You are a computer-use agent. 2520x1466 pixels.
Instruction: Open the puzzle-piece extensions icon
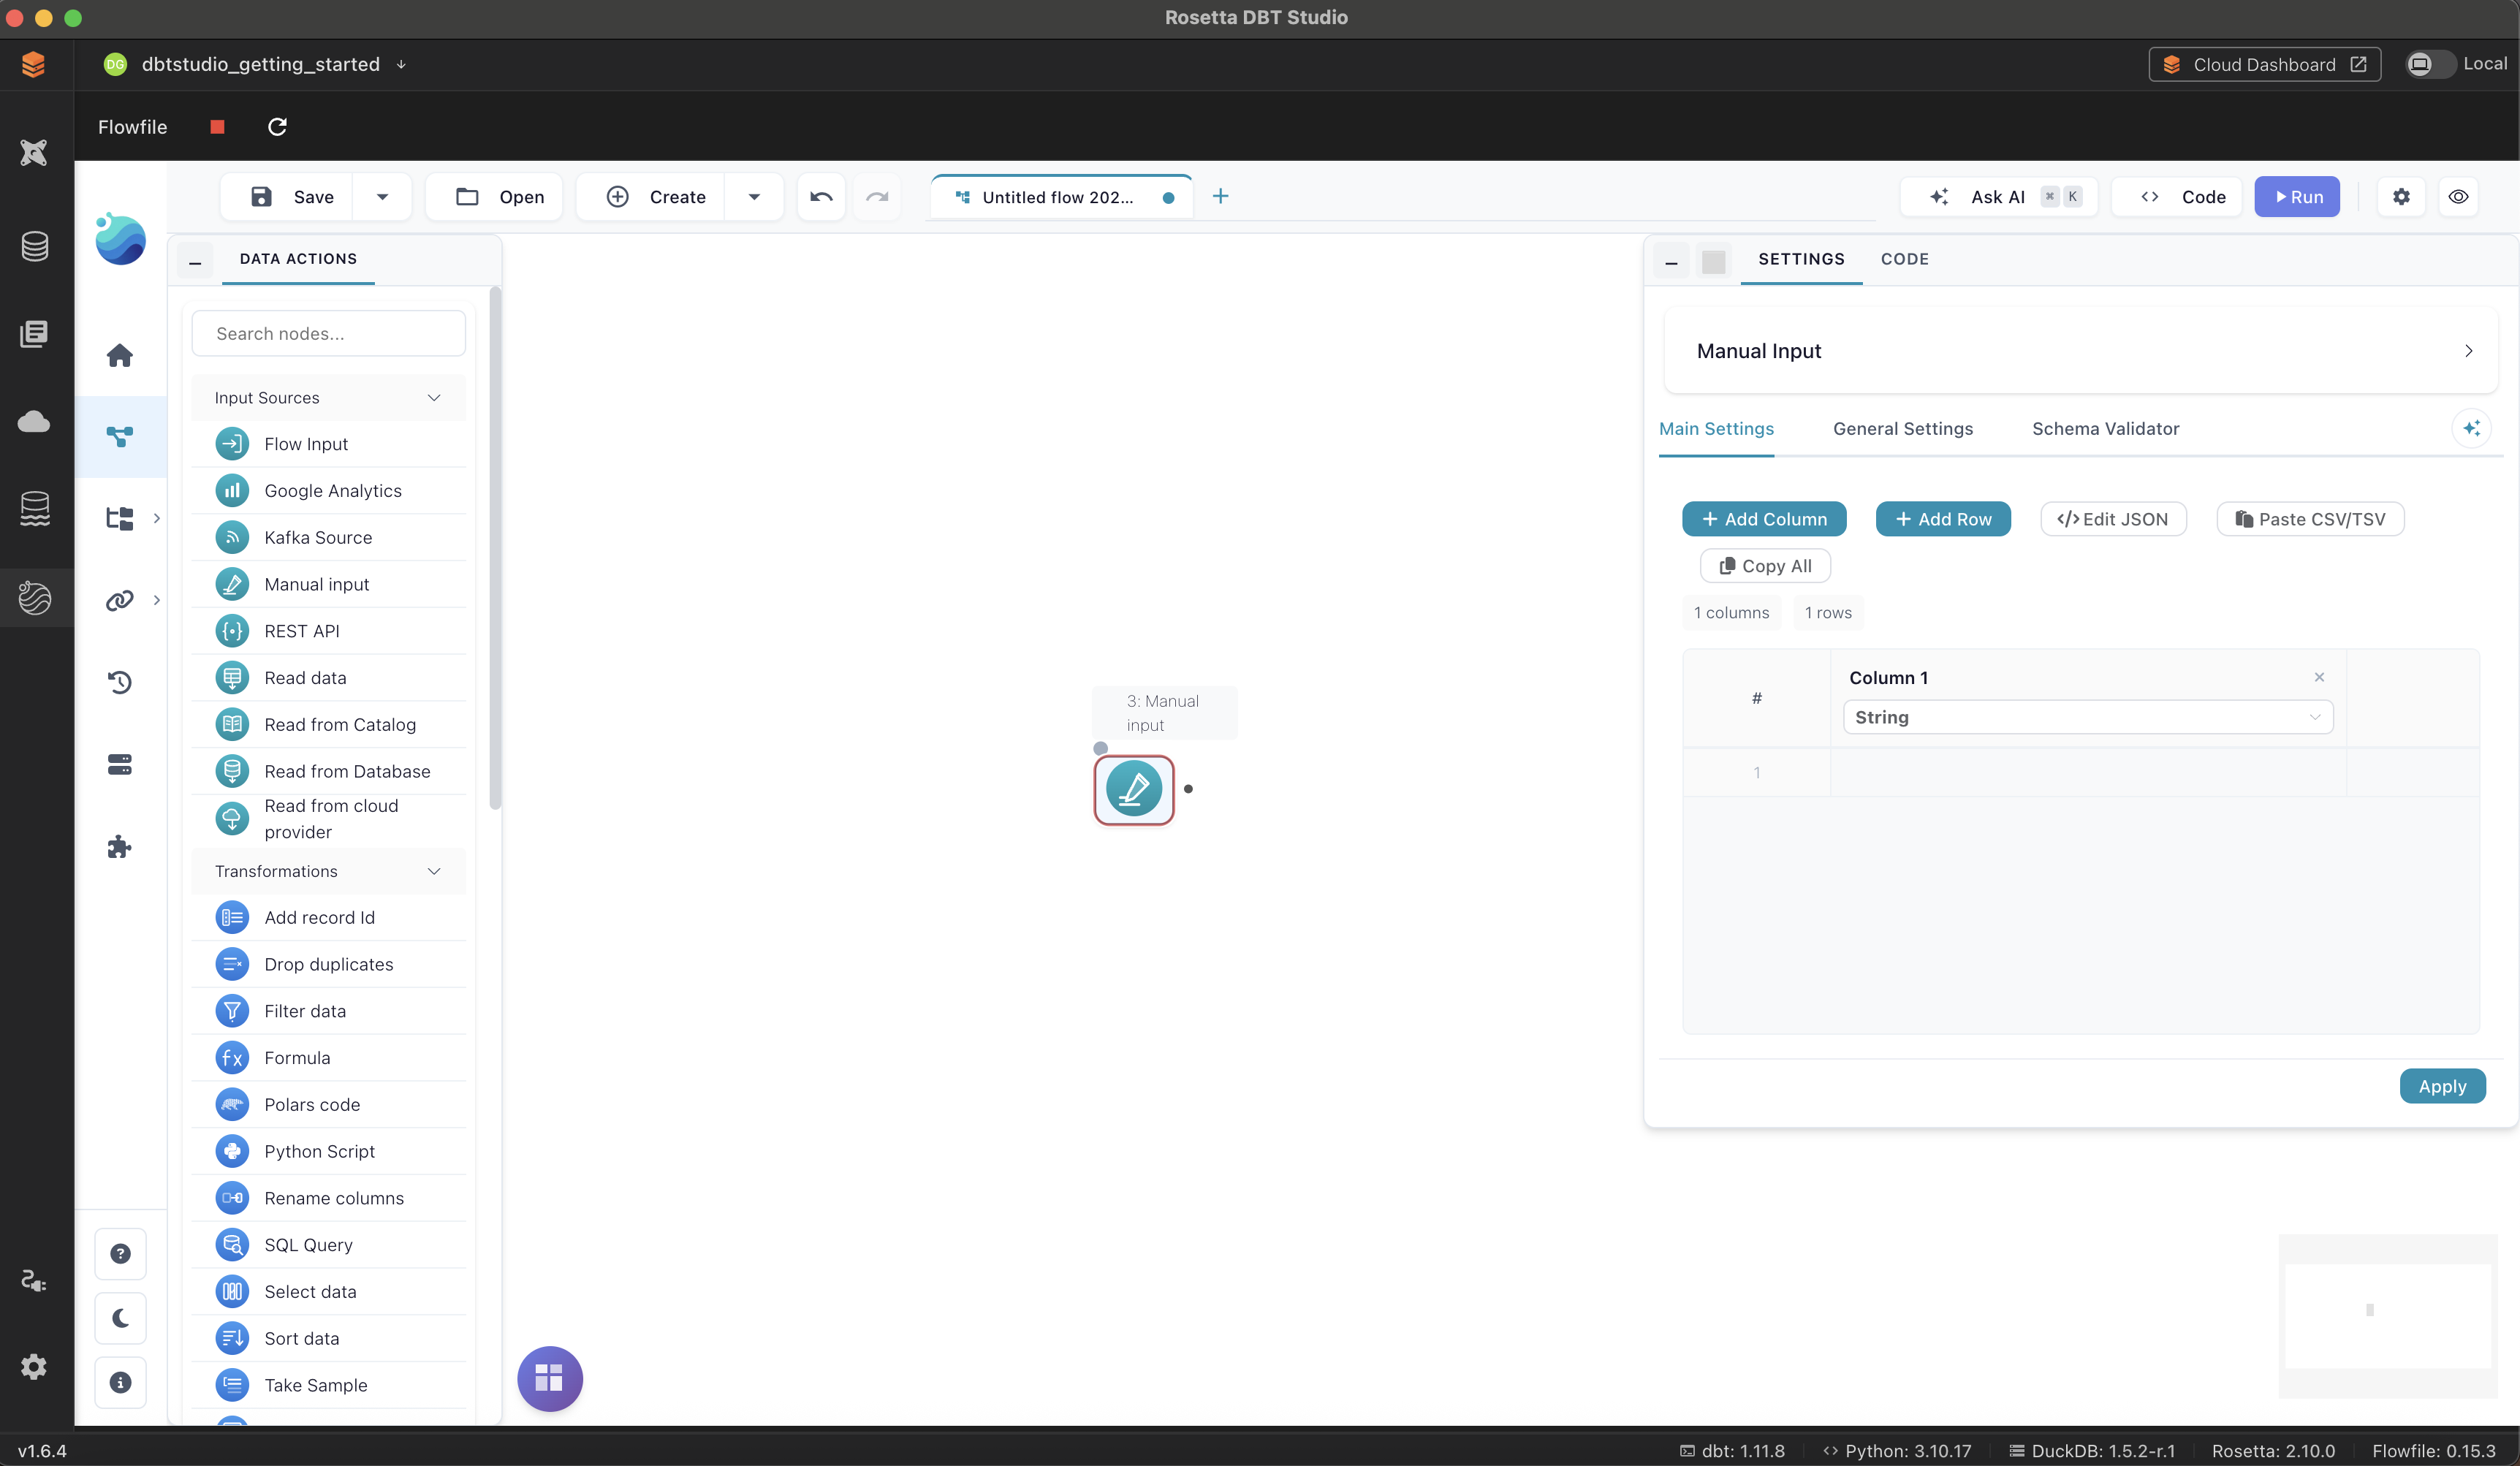point(120,847)
